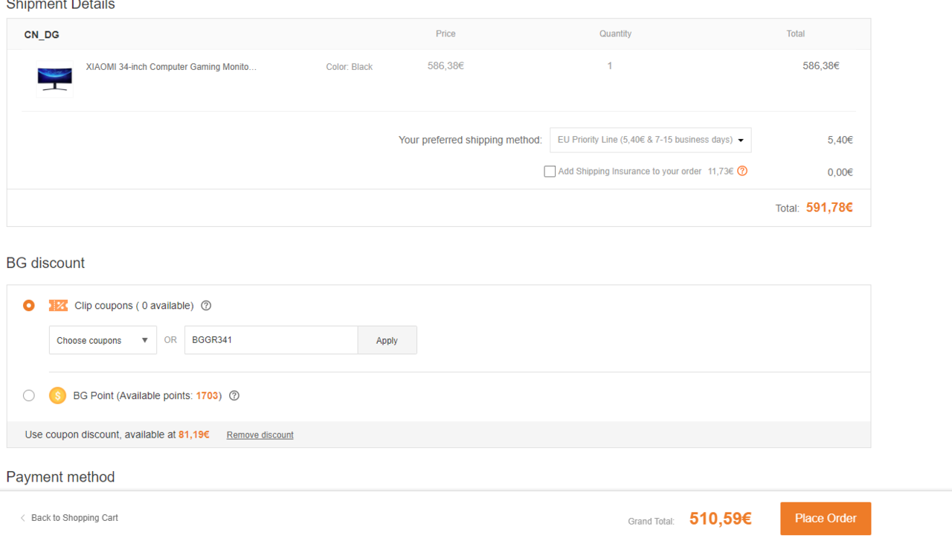Click the Apply coupon button

tap(387, 340)
